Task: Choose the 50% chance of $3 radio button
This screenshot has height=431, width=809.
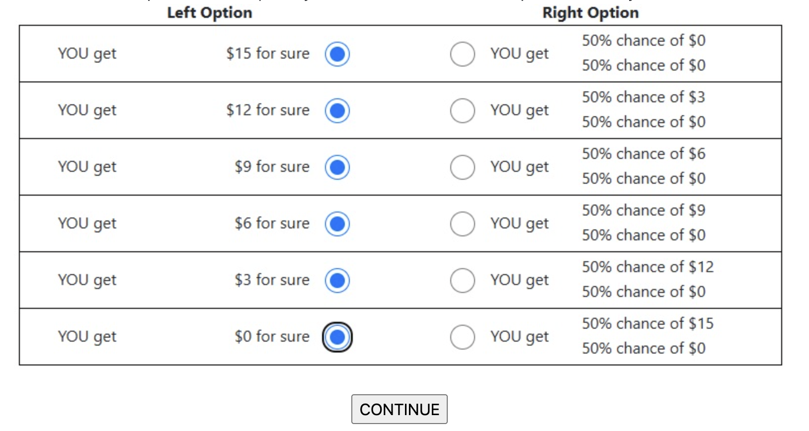Action: coord(463,110)
